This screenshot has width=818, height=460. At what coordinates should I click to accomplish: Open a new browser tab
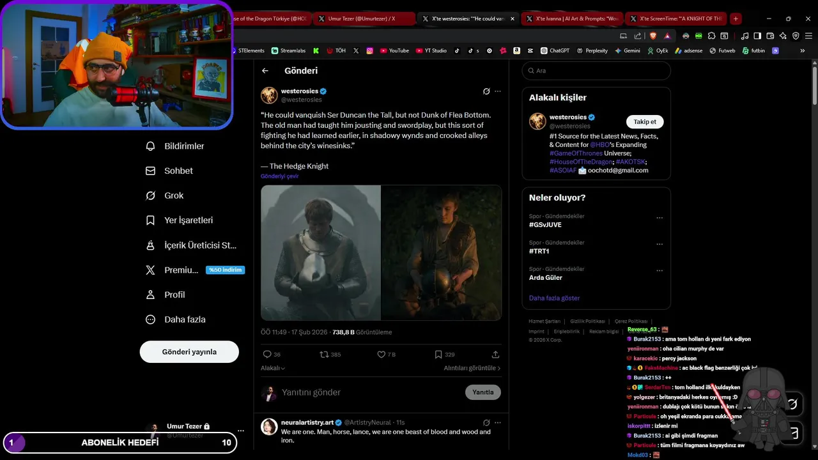[736, 19]
